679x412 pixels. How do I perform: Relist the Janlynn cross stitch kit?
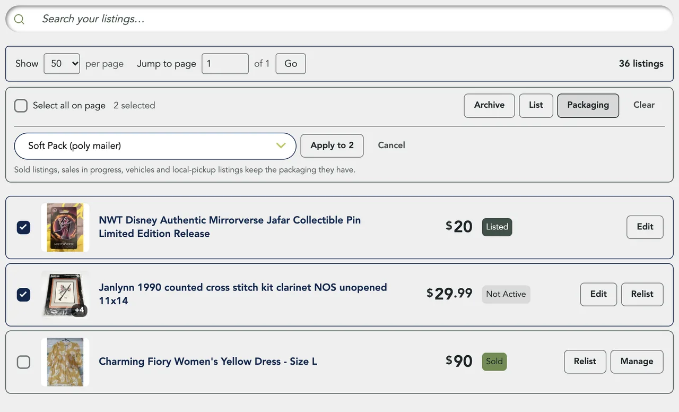[642, 294]
